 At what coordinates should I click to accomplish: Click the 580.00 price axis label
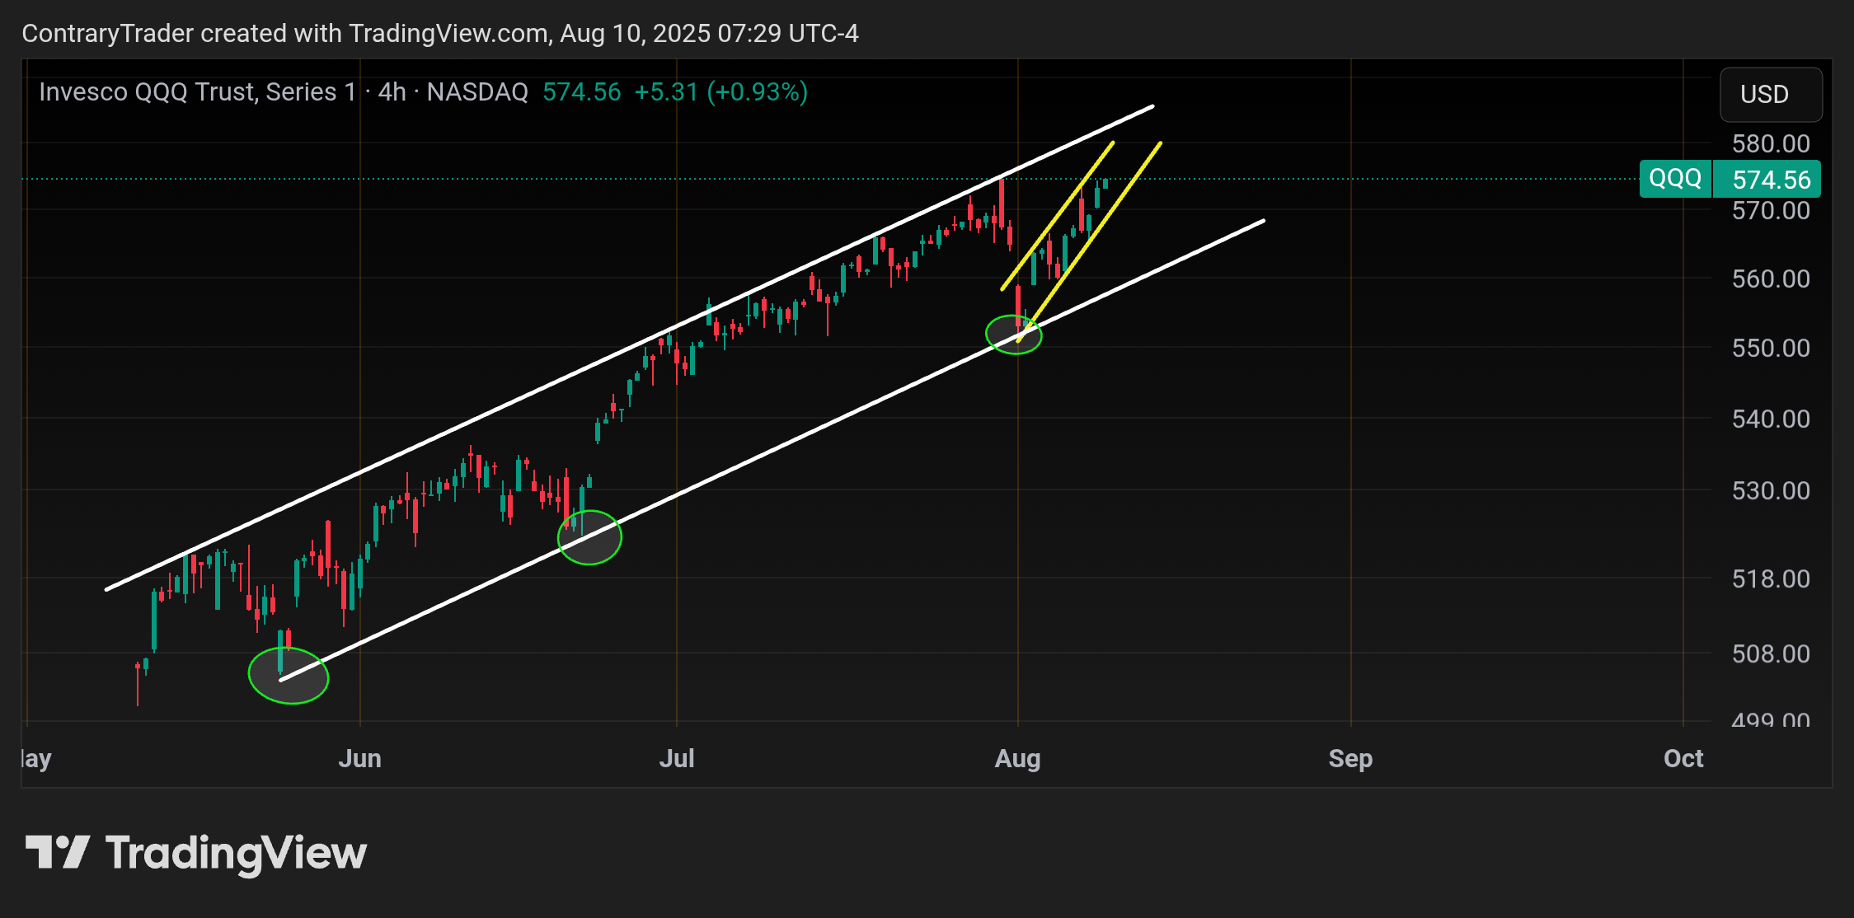coord(1771,144)
